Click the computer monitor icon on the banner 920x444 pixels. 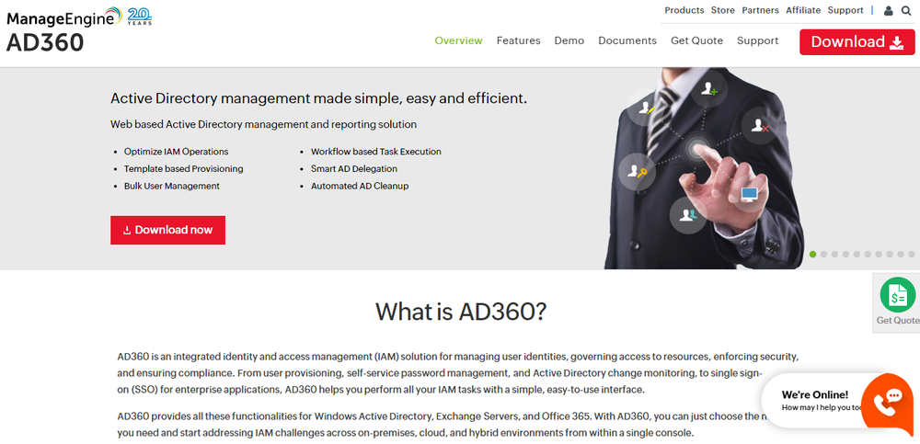click(x=749, y=194)
